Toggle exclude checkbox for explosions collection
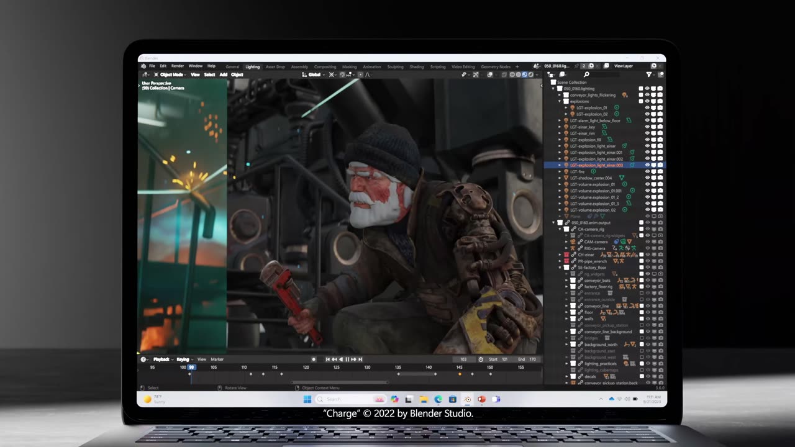Screen dimensions: 795x447 tap(641, 101)
